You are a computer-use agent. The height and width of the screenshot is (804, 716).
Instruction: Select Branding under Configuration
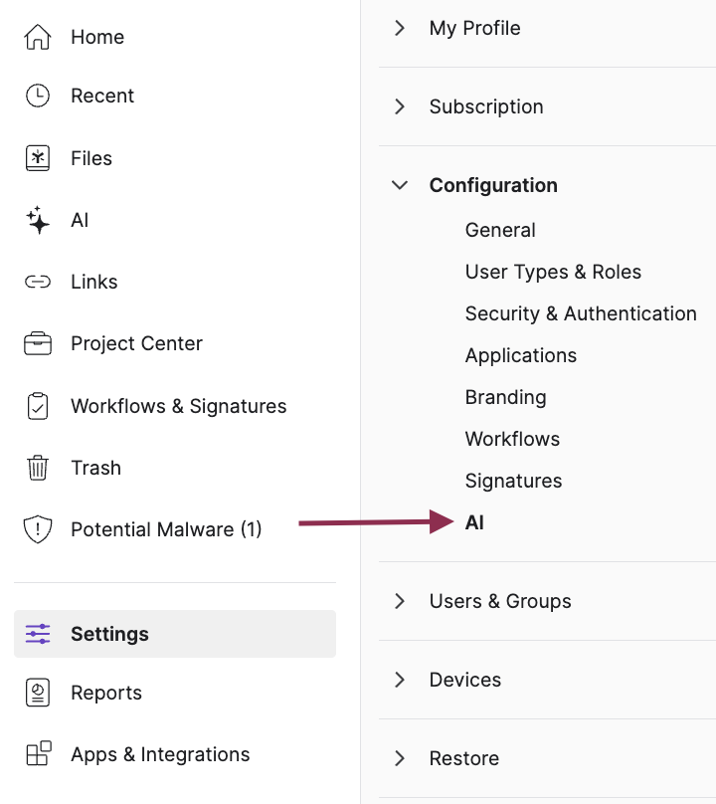point(505,397)
